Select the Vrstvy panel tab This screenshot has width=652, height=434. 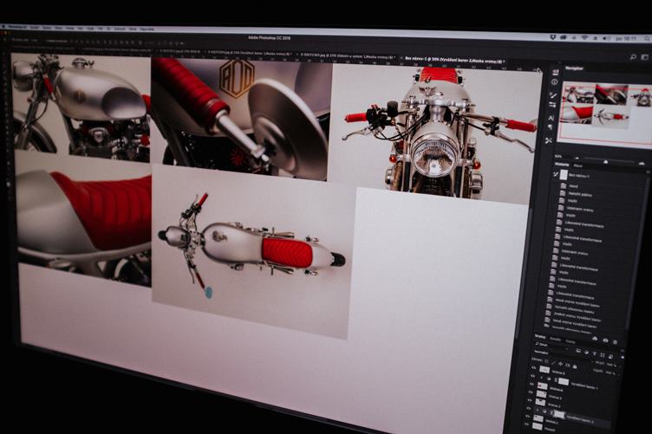(x=540, y=337)
